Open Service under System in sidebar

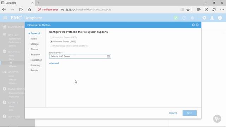12,46
